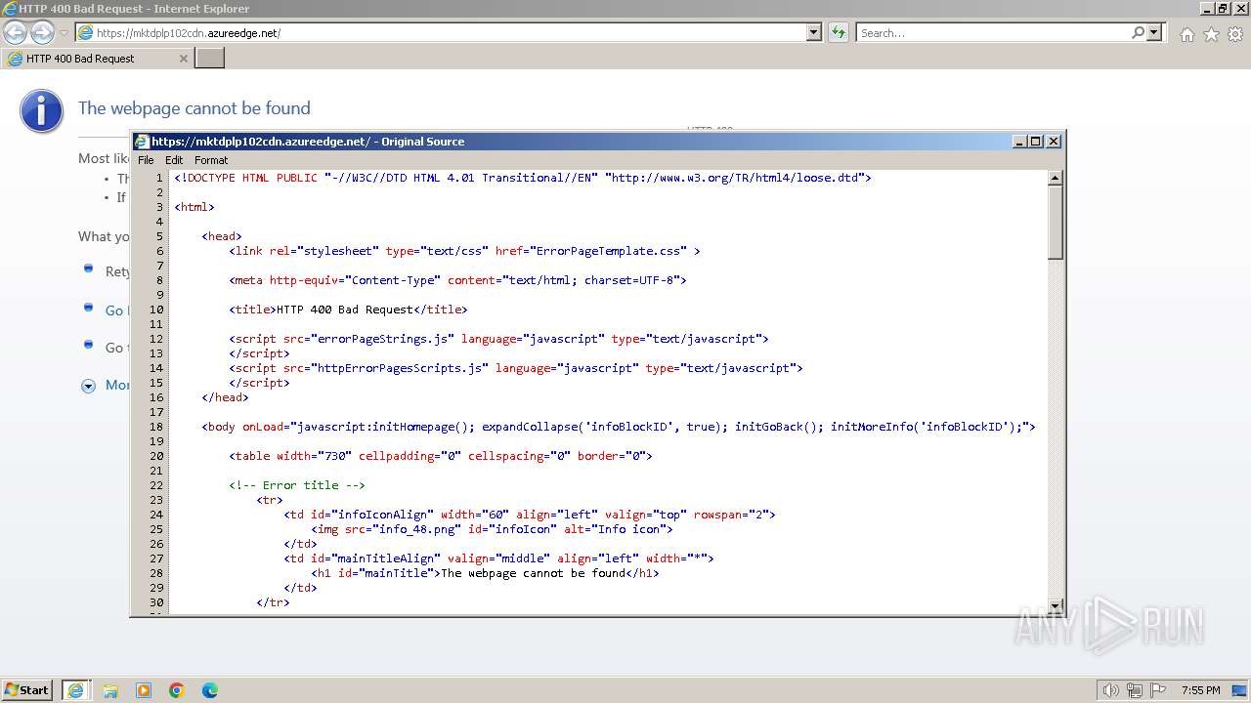
Task: Click 'The webpage cannot be found' heading
Action: tap(194, 108)
